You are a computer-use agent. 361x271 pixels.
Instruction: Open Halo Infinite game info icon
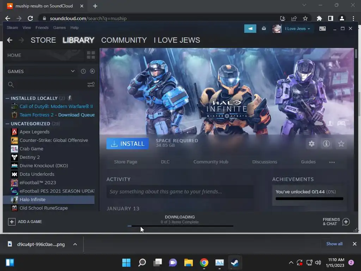[326, 144]
